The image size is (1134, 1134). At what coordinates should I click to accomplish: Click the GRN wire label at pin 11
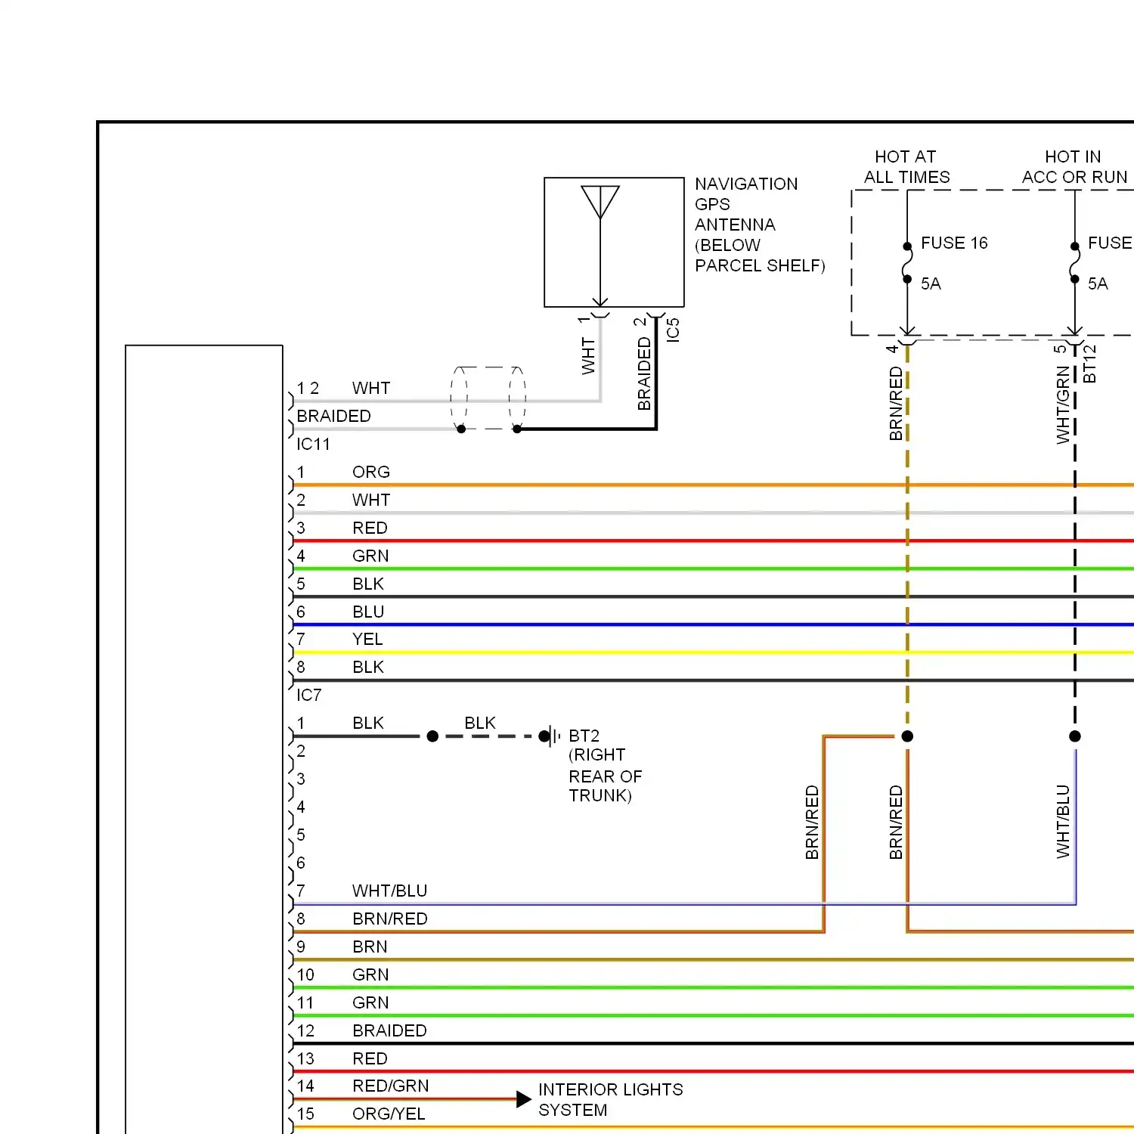[x=370, y=1002]
